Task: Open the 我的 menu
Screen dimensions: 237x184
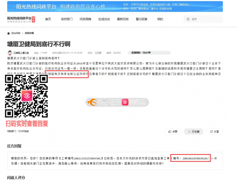Action: pos(160,19)
